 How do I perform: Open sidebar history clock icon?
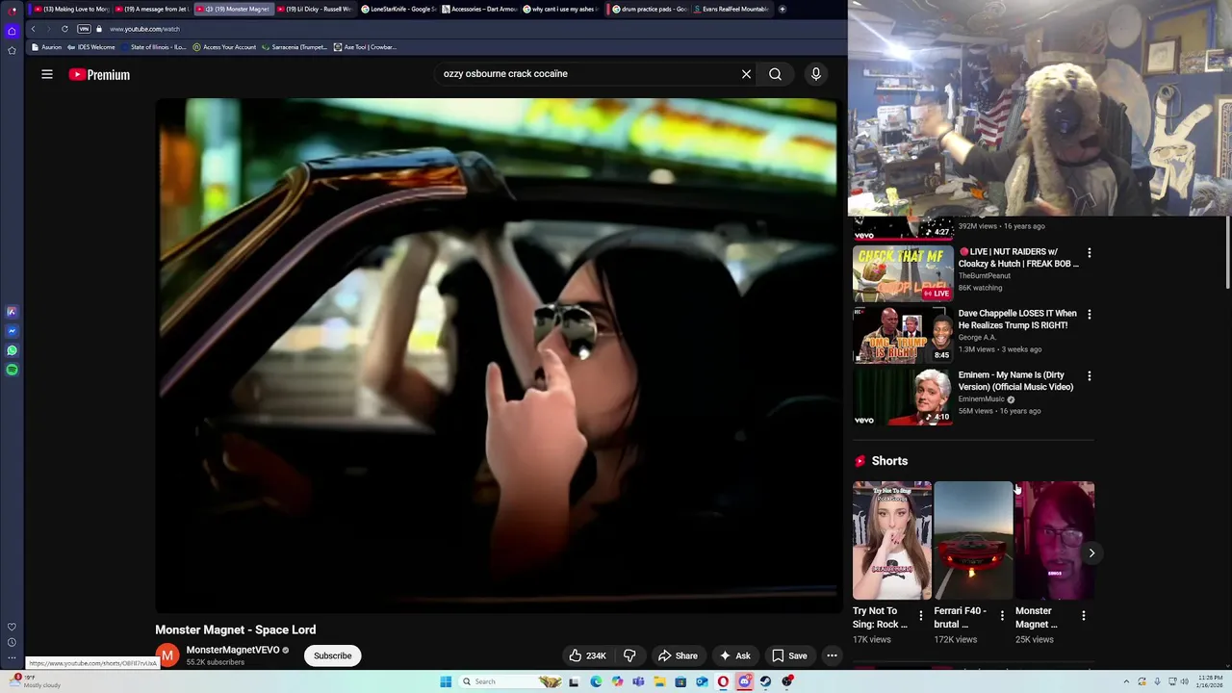[12, 642]
